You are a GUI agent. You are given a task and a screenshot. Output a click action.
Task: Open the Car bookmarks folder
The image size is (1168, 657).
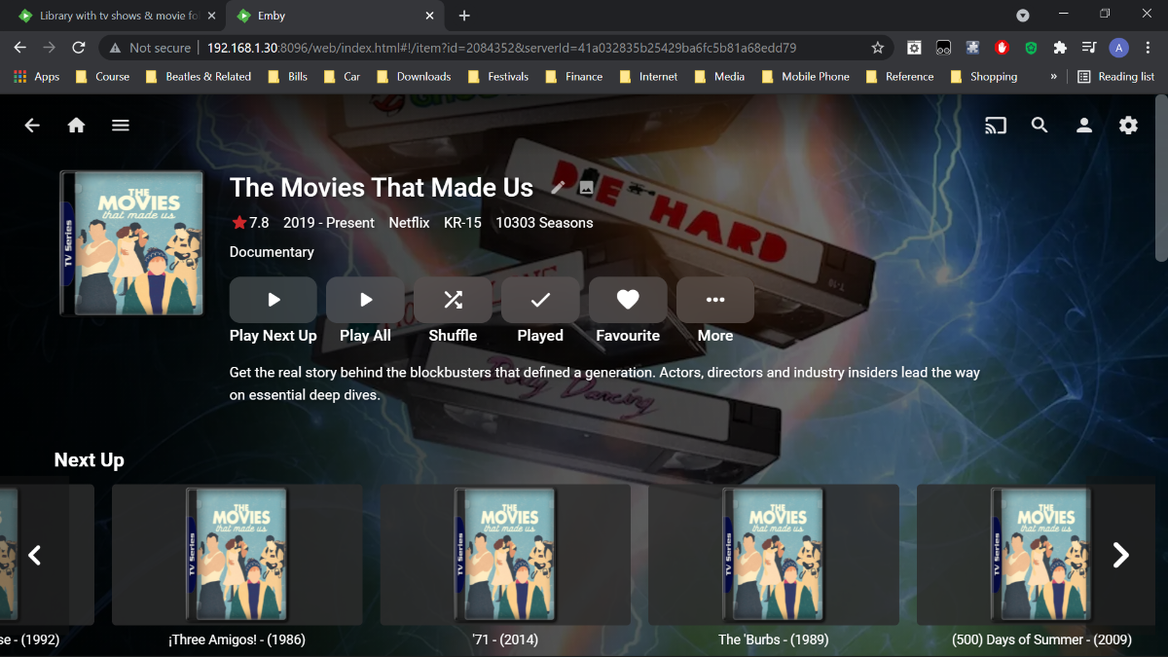[342, 77]
